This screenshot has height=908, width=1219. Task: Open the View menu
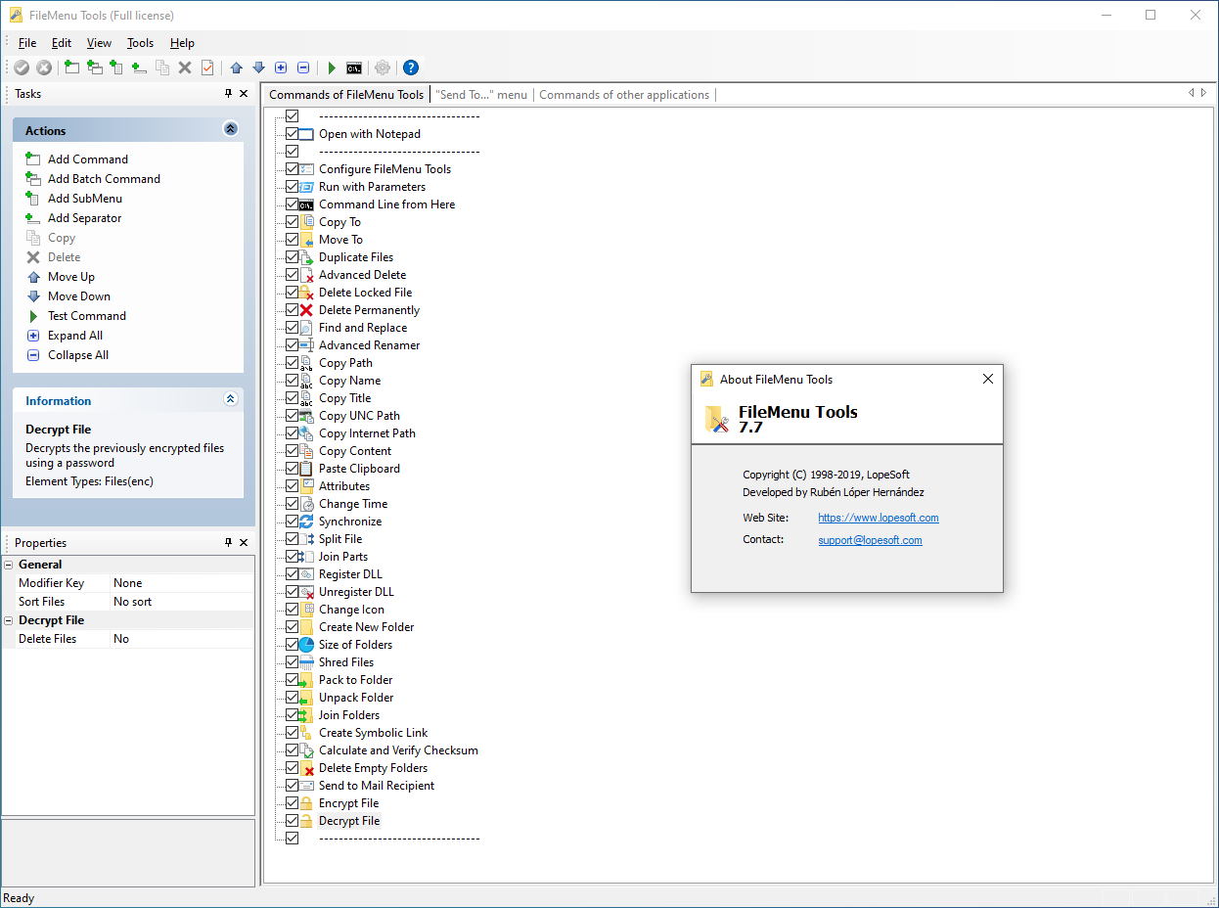99,43
